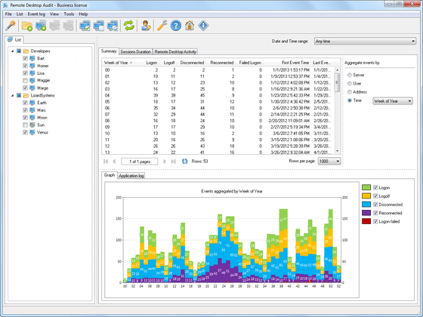Click the red Logon failed legend swatch
Image resolution: width=423 pixels, height=317 pixels.
(366, 221)
